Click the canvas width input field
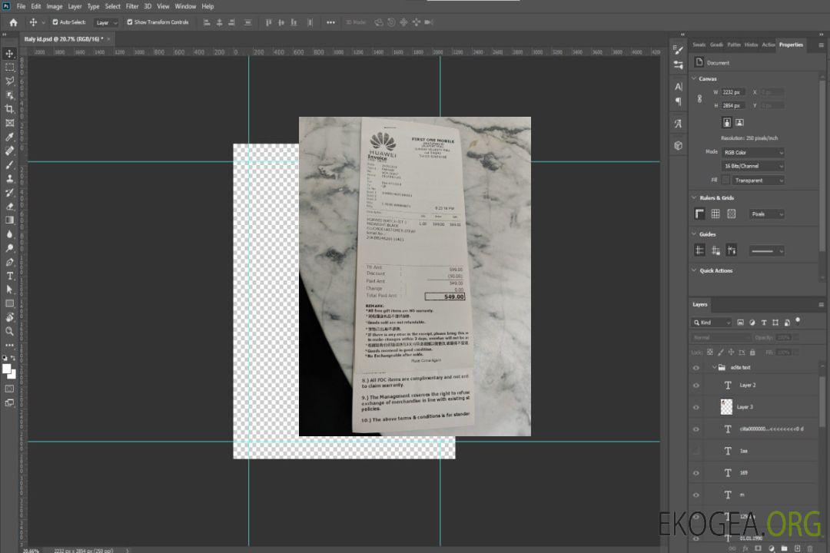This screenshot has width=830, height=553. coord(733,92)
